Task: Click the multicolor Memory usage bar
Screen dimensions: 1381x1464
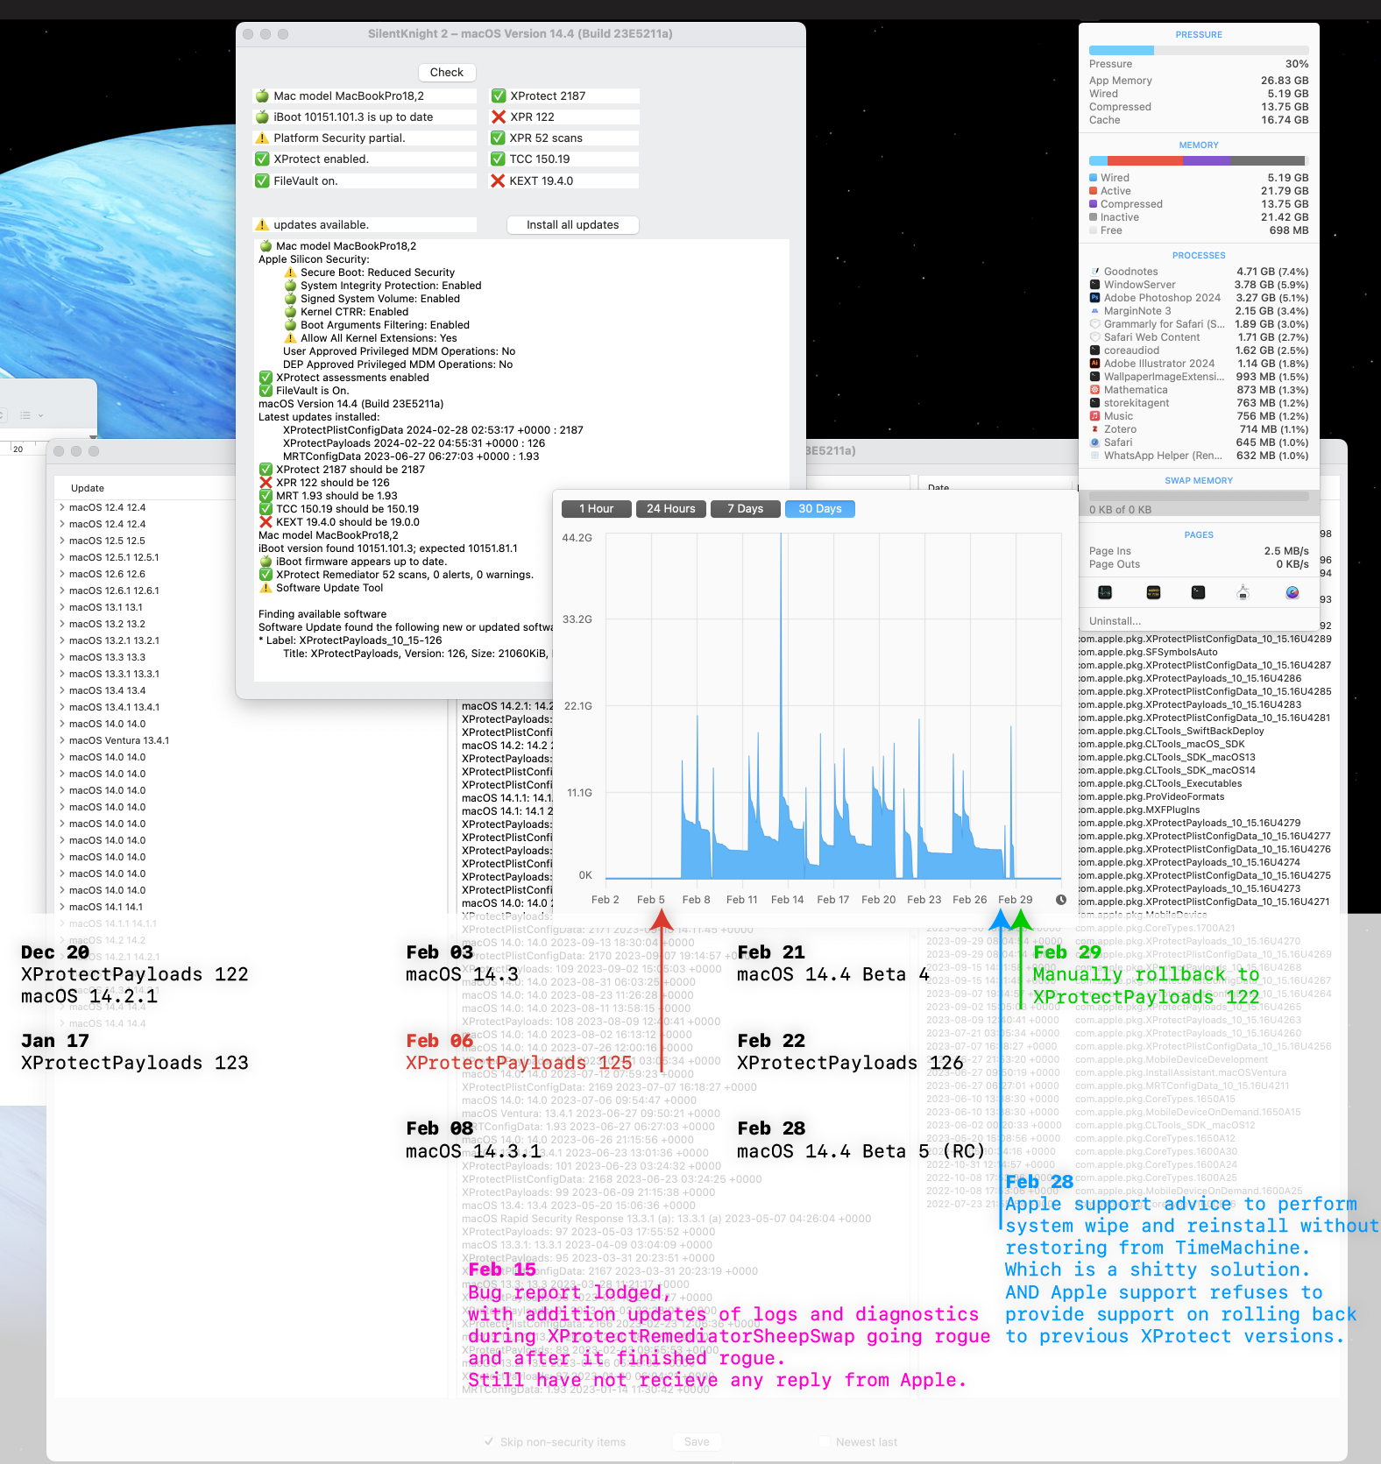Action: 1199,160
